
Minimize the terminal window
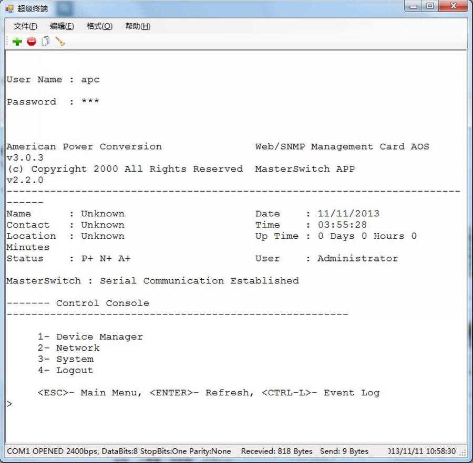[414, 7]
